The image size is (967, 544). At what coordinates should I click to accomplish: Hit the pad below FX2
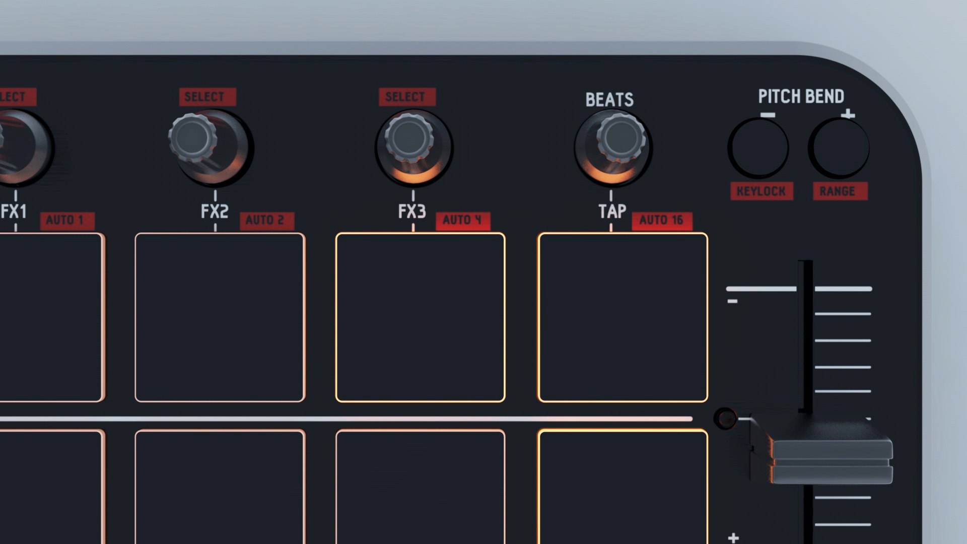220,317
